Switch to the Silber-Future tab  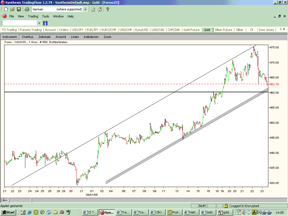click(x=223, y=30)
